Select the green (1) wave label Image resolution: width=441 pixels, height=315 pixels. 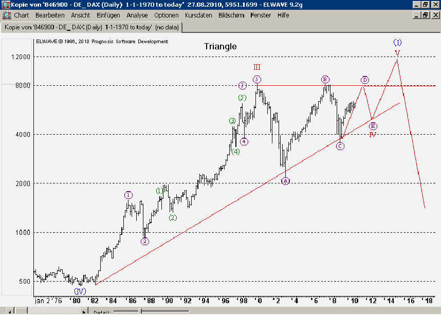tap(159, 191)
